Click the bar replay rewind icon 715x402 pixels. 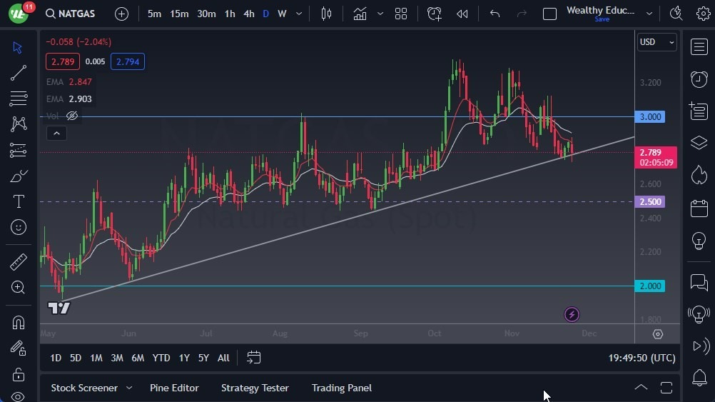[x=462, y=14]
